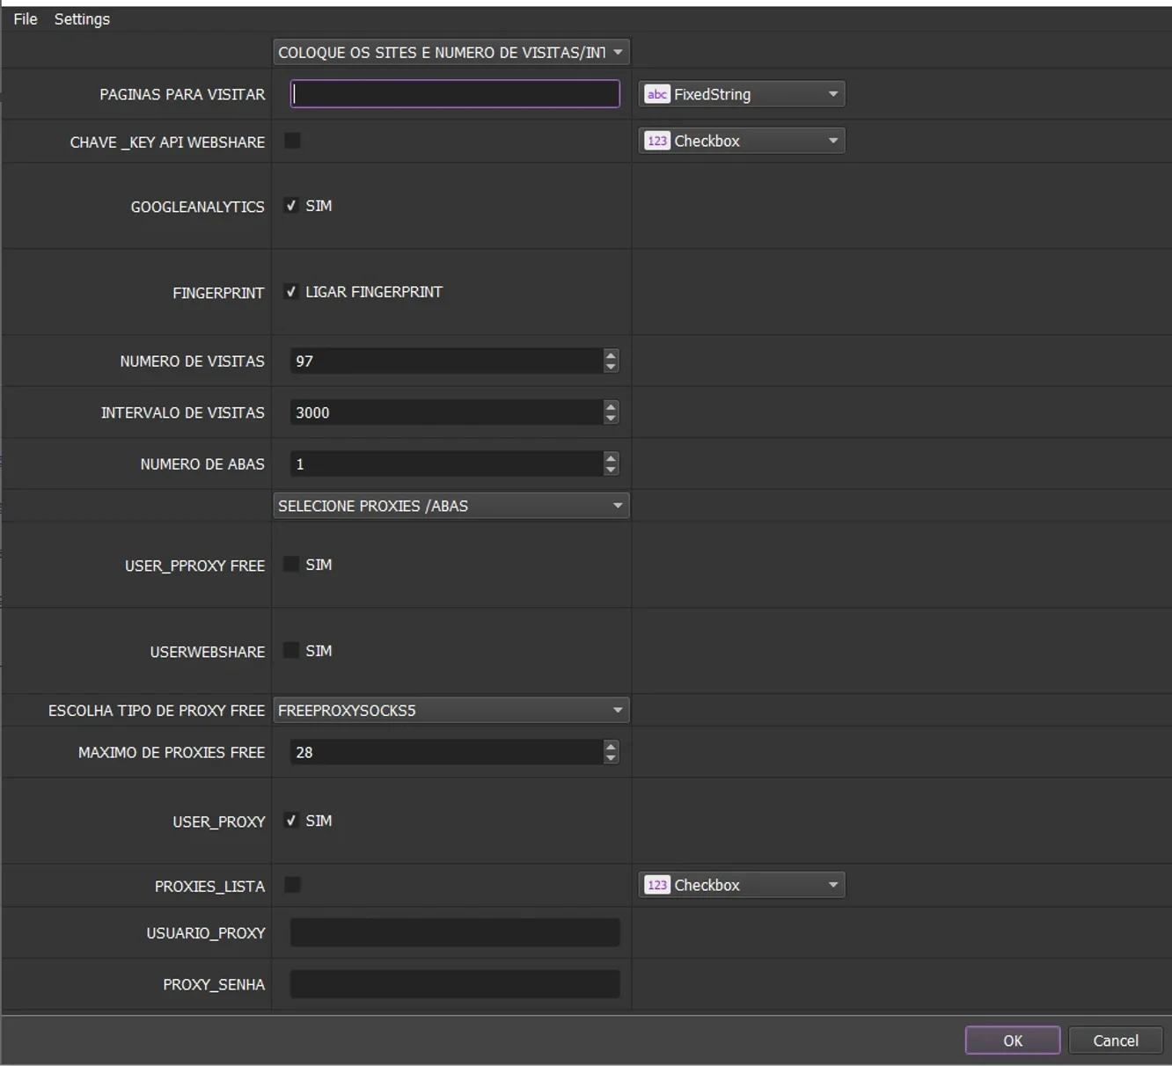Click the MAXIMO DE PROXIES FREE value field
The image size is (1172, 1066).
tap(447, 753)
